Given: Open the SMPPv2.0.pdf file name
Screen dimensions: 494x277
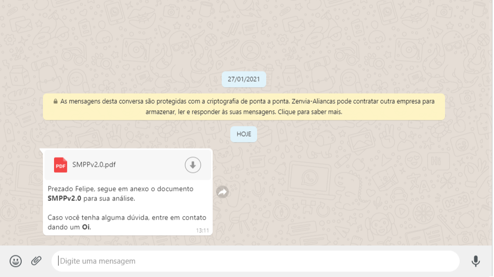Looking at the screenshot, I should [94, 165].
